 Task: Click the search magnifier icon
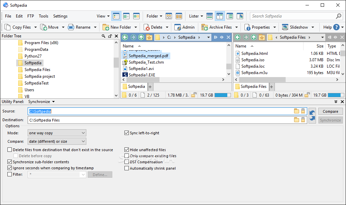[x=339, y=16]
